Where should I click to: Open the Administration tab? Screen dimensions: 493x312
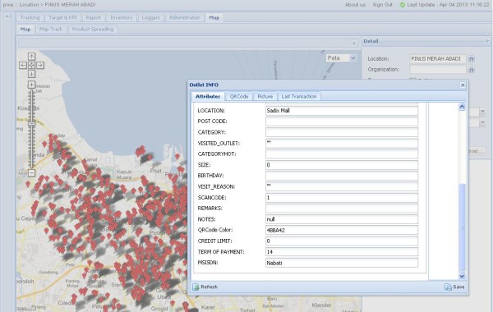185,17
